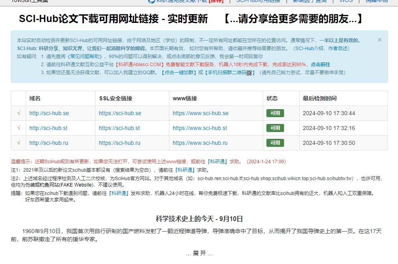
Task: Select timestamp 2024-09-10 17:32:16
Action: click(x=329, y=128)
